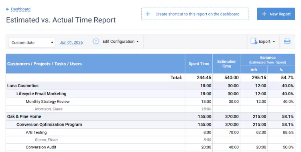This screenshot has height=152, width=301.
Task: Select the Lifecycle Email Marketing project row
Action: tap(150, 94)
